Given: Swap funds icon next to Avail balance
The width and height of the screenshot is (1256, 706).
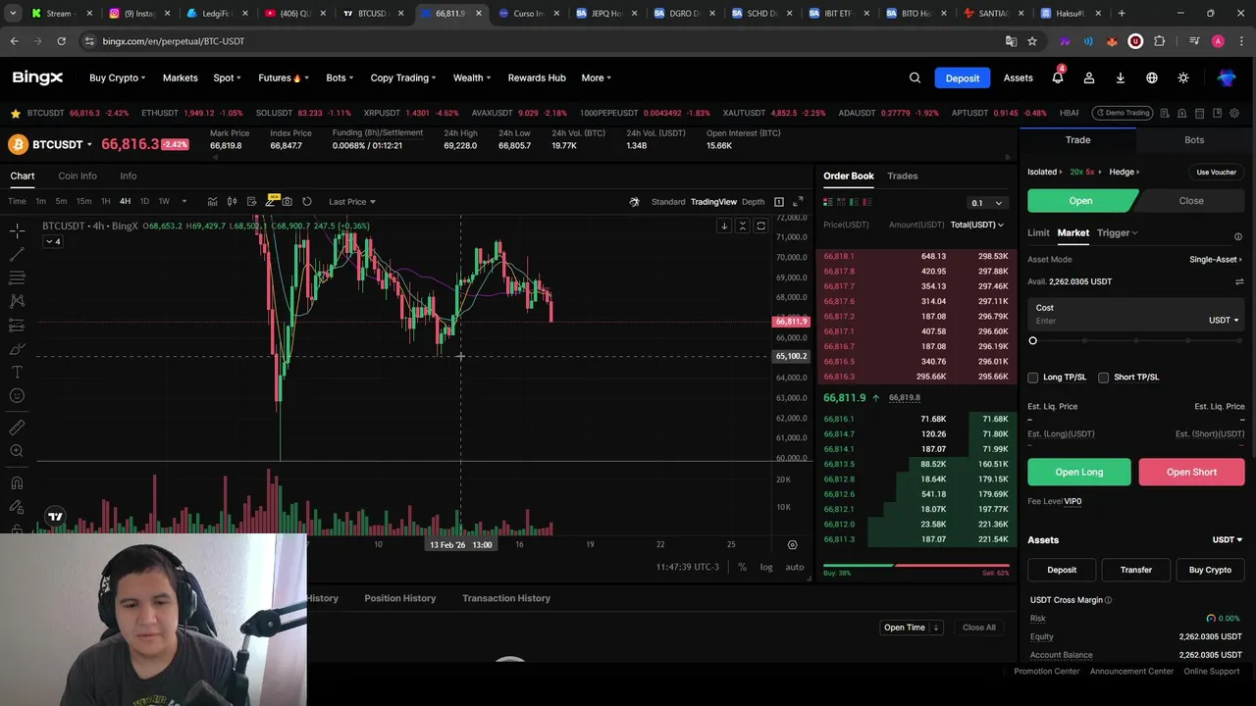Looking at the screenshot, I should [1238, 282].
